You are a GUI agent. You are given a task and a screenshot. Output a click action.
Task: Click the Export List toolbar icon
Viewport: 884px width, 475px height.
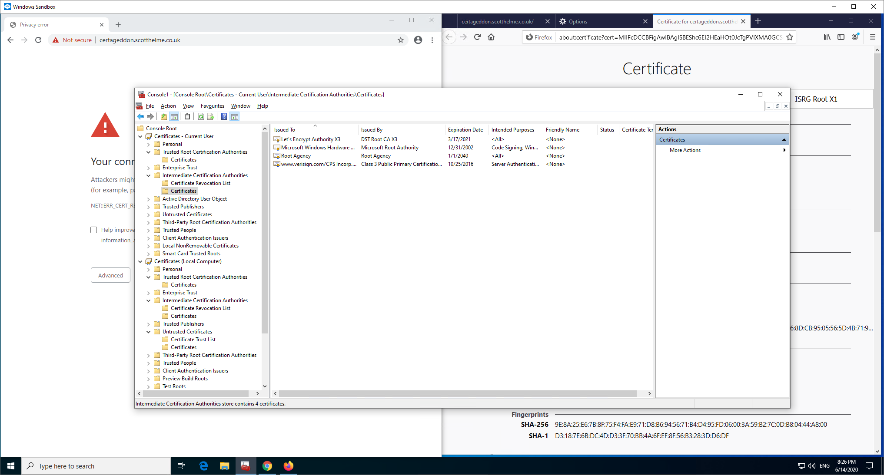click(x=211, y=116)
